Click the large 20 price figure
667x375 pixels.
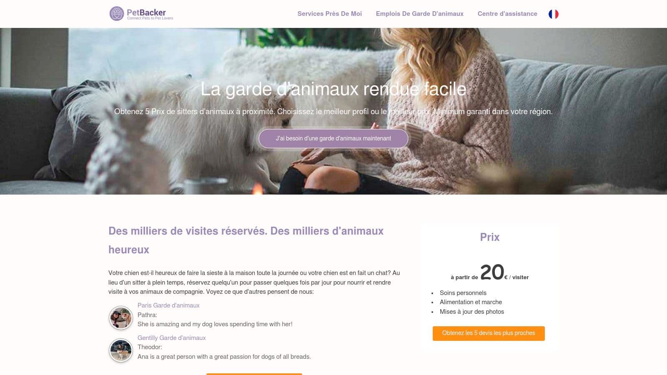point(492,272)
